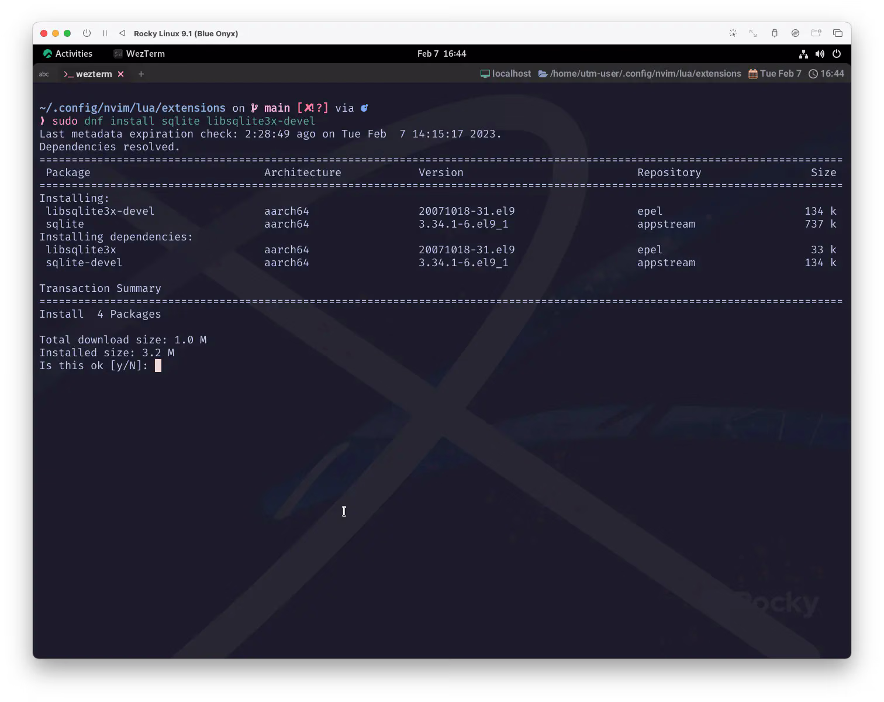Click the Transaction Summary heading
This screenshot has height=702, width=884.
[x=100, y=288]
